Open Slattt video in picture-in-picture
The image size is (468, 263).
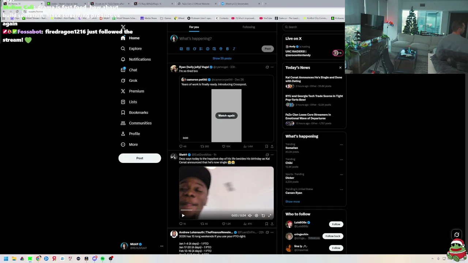[263, 216]
